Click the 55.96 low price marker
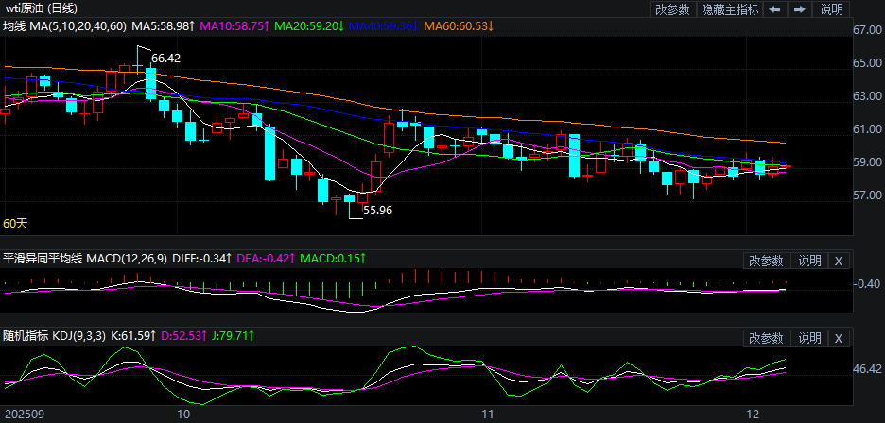The width and height of the screenshot is (885, 423). 377,211
